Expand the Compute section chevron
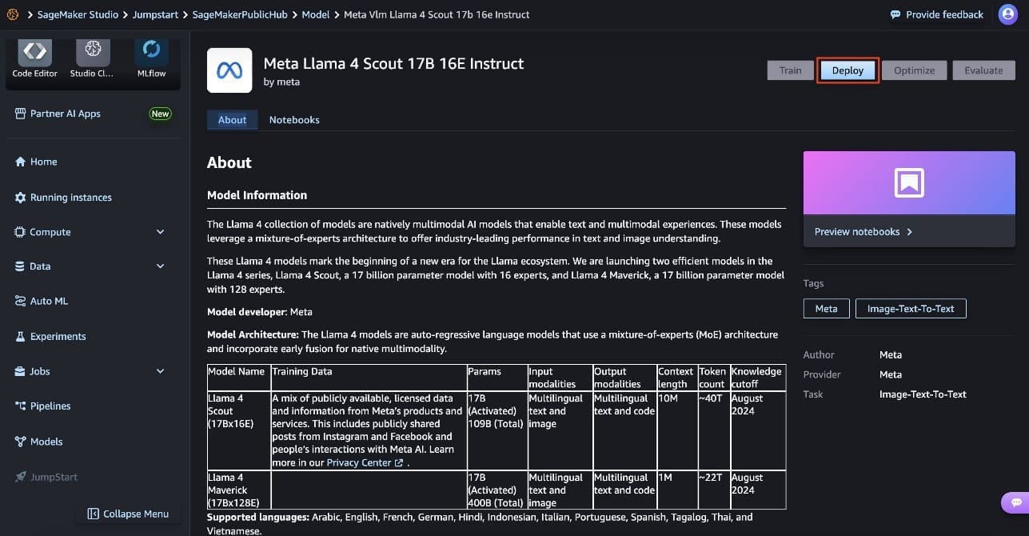The height and width of the screenshot is (536, 1029). [x=161, y=232]
